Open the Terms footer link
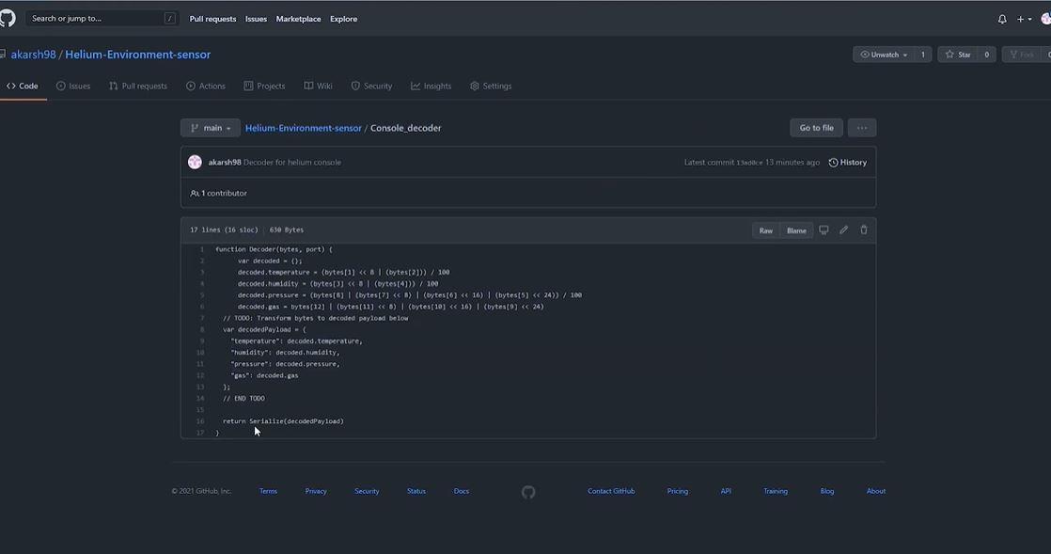The image size is (1051, 554). pos(268,491)
